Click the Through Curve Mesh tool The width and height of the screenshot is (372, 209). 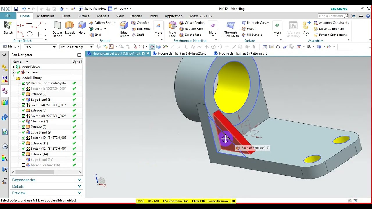231,30
